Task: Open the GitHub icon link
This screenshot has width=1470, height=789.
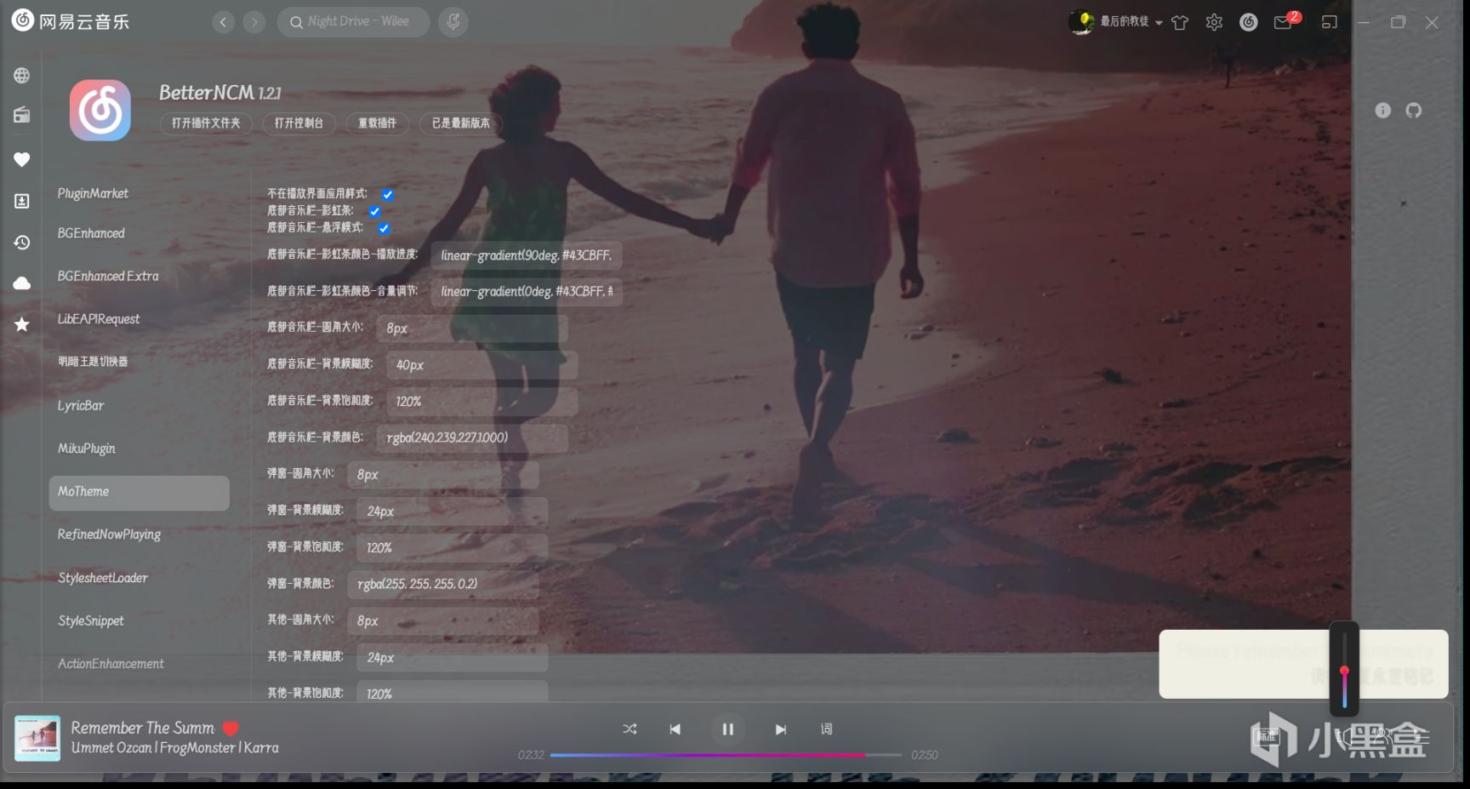Action: click(1414, 111)
